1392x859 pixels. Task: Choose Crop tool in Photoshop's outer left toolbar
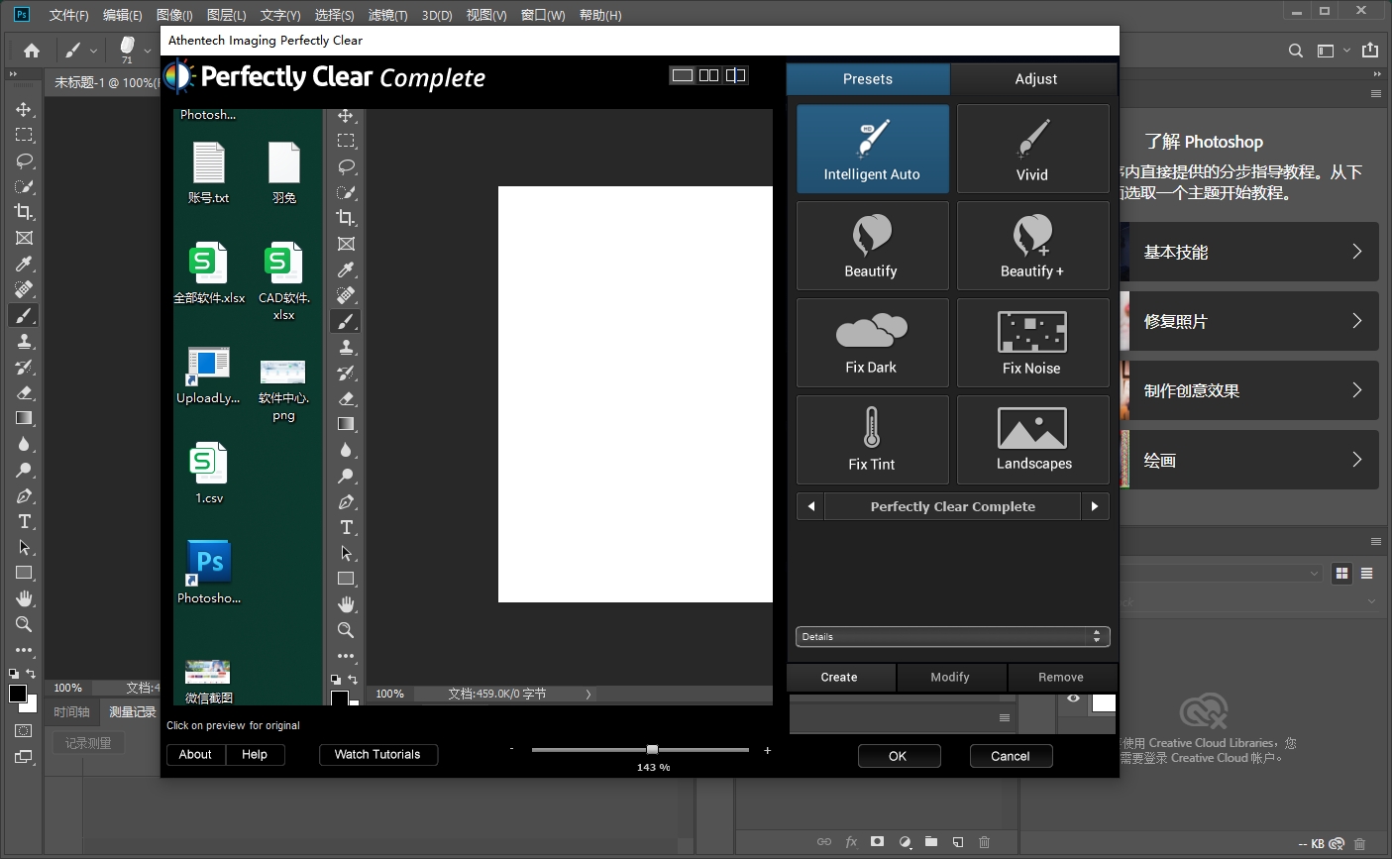click(24, 212)
